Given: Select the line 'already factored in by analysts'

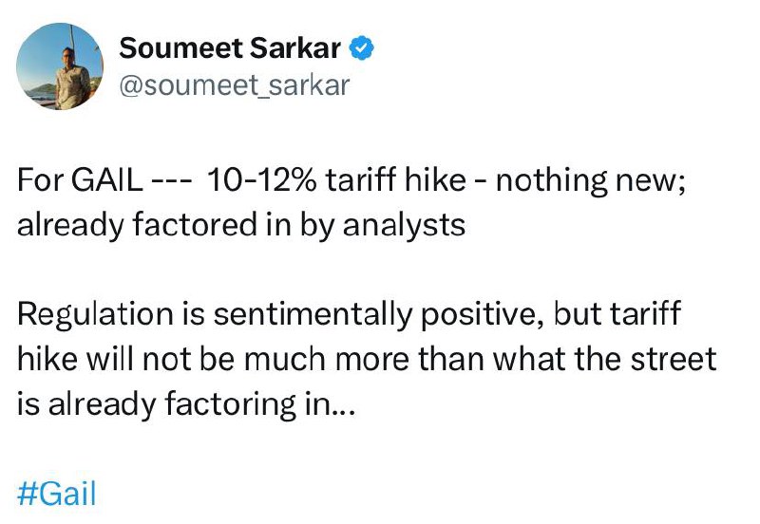Looking at the screenshot, I should (x=241, y=226).
